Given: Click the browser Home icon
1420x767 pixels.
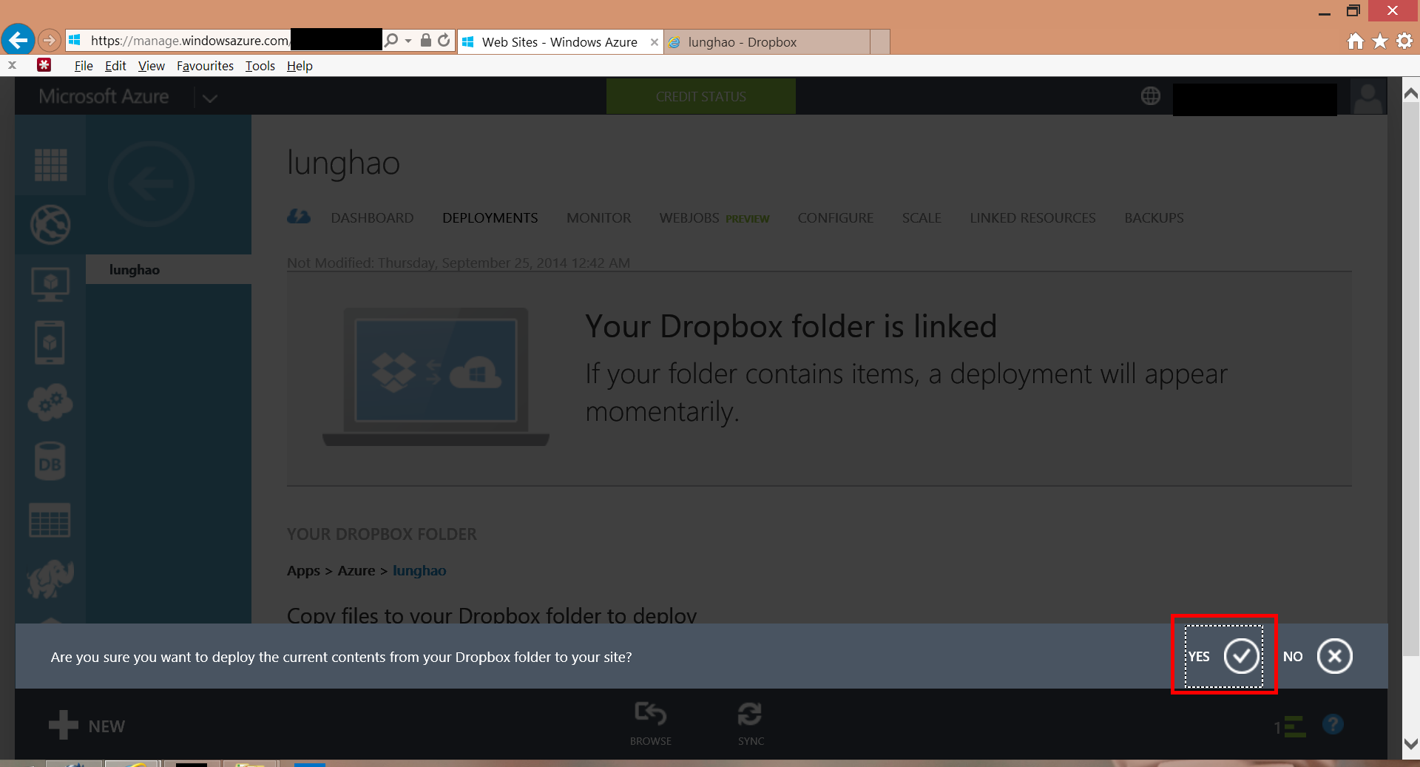Looking at the screenshot, I should tap(1356, 41).
